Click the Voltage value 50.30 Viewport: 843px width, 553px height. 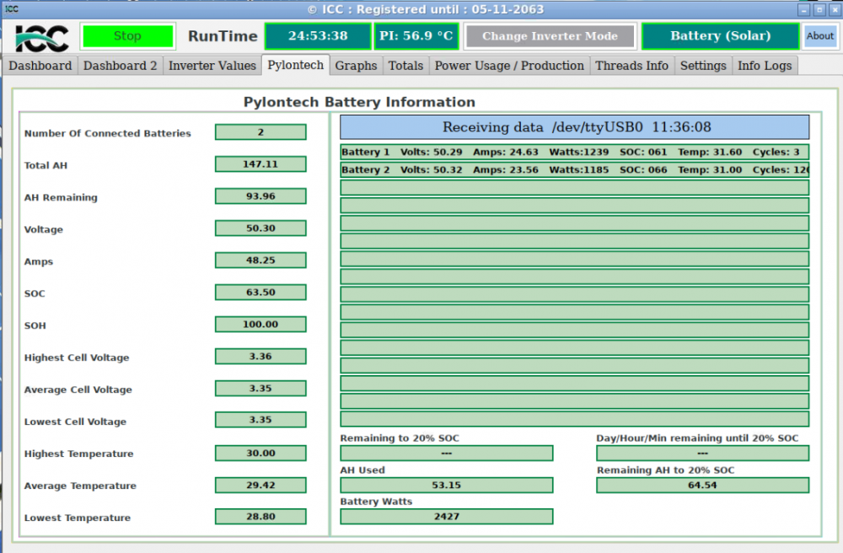[x=260, y=228]
